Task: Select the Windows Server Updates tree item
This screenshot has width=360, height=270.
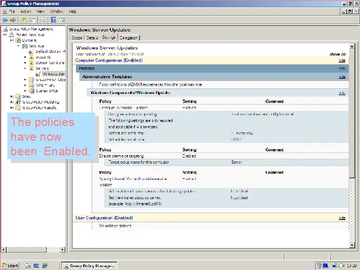Action: tap(54, 74)
